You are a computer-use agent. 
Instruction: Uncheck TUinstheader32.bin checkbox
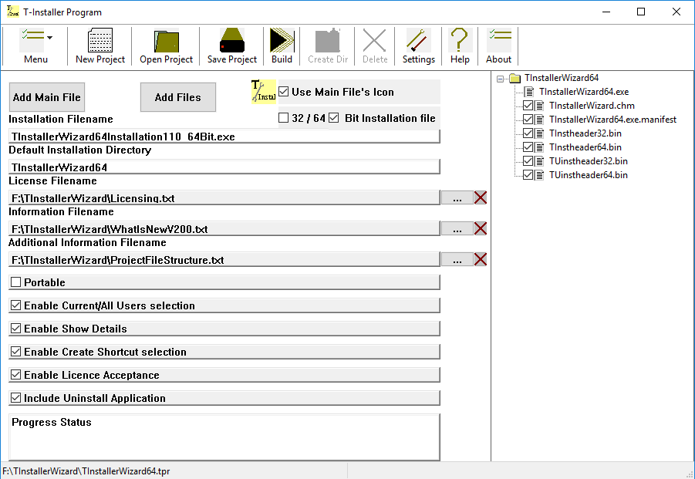528,161
